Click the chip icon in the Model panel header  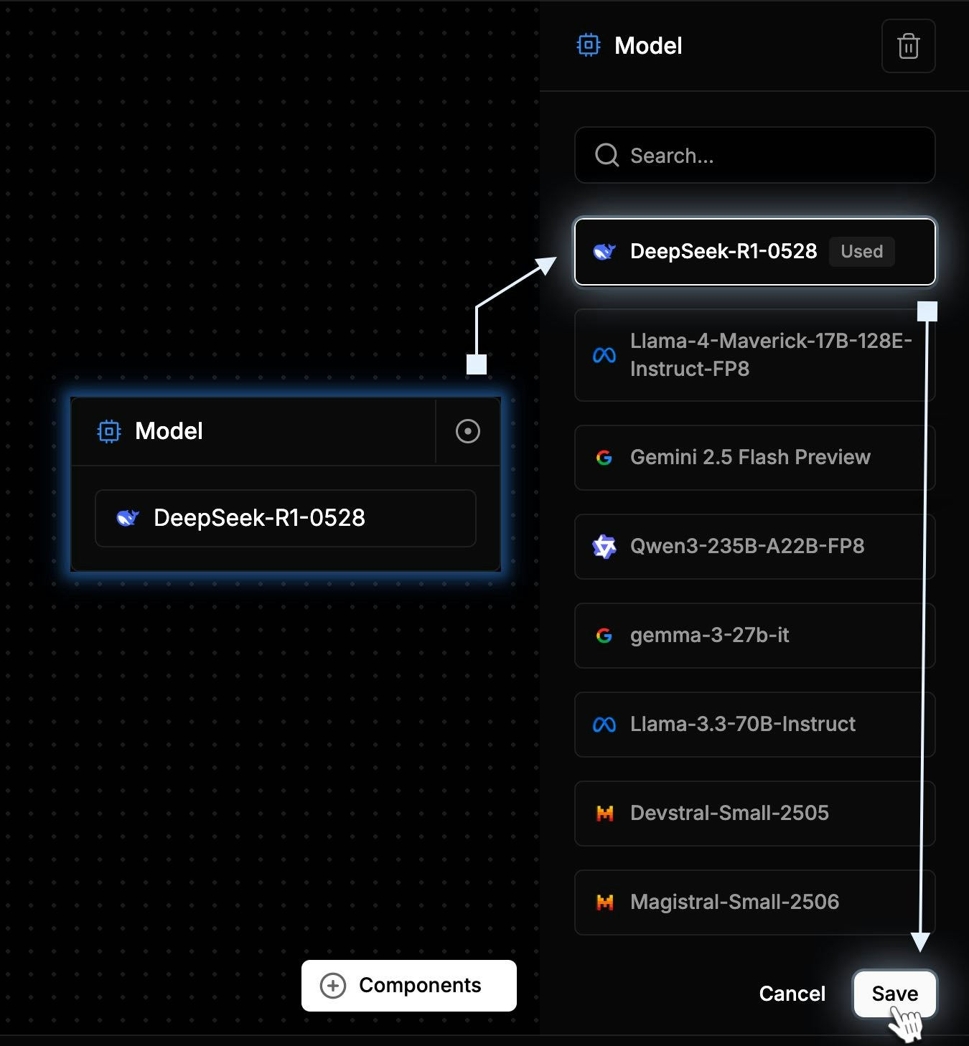[x=589, y=45]
